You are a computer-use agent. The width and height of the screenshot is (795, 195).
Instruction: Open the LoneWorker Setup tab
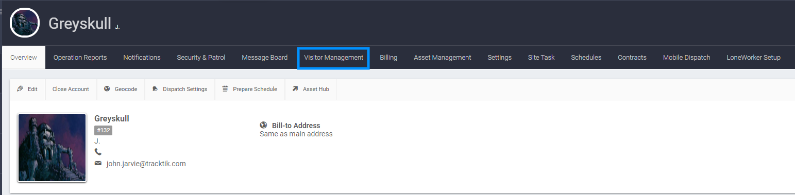coord(753,58)
